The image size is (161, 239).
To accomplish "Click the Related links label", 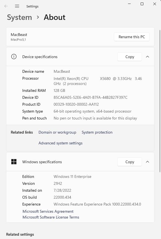I will point(22,132).
